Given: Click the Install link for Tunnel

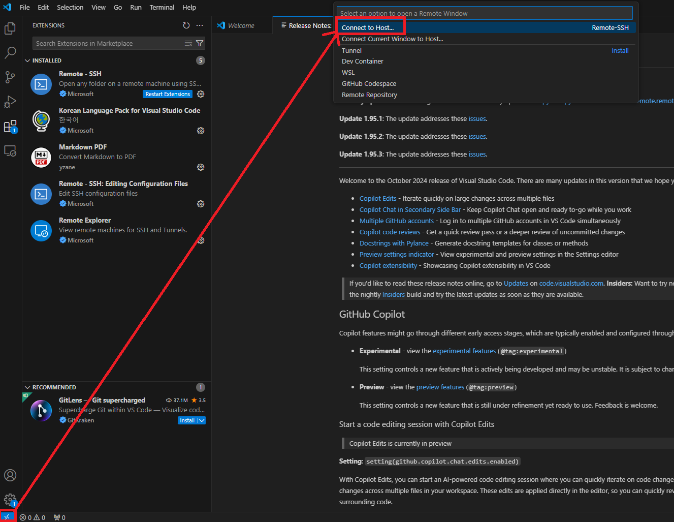Looking at the screenshot, I should [620, 50].
